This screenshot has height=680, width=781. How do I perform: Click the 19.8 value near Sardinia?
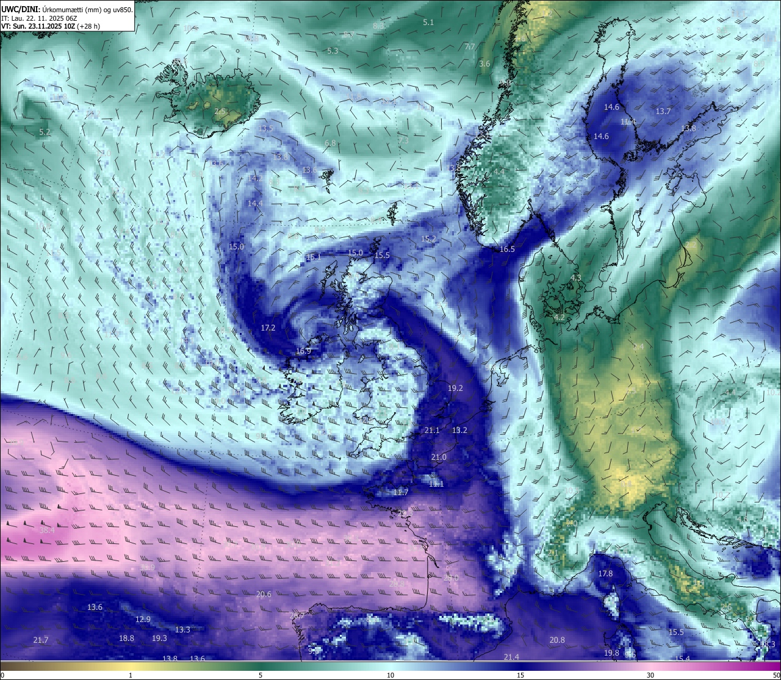(611, 653)
